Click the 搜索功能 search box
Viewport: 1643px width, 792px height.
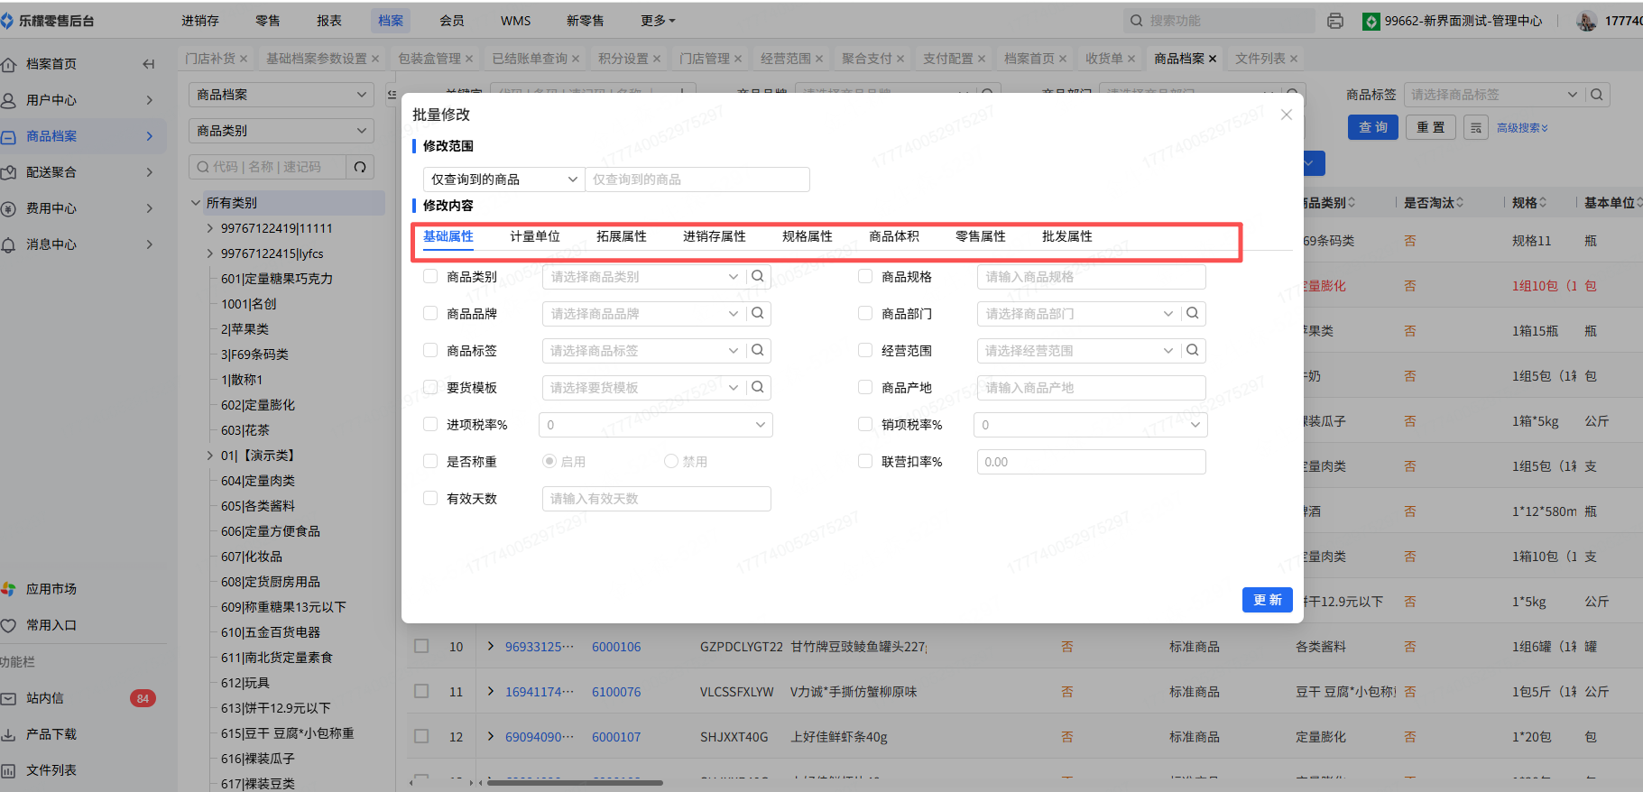[1219, 21]
